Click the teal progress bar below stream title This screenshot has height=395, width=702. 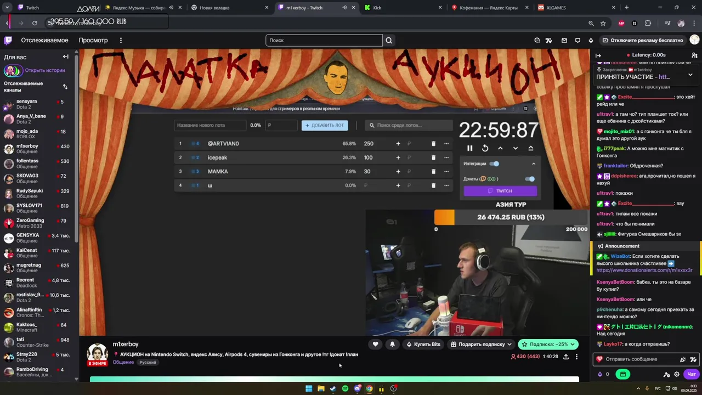click(x=335, y=379)
